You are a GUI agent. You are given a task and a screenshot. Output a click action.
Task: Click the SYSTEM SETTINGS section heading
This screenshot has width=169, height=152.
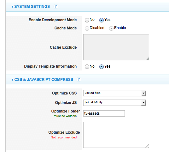coord(32,7)
